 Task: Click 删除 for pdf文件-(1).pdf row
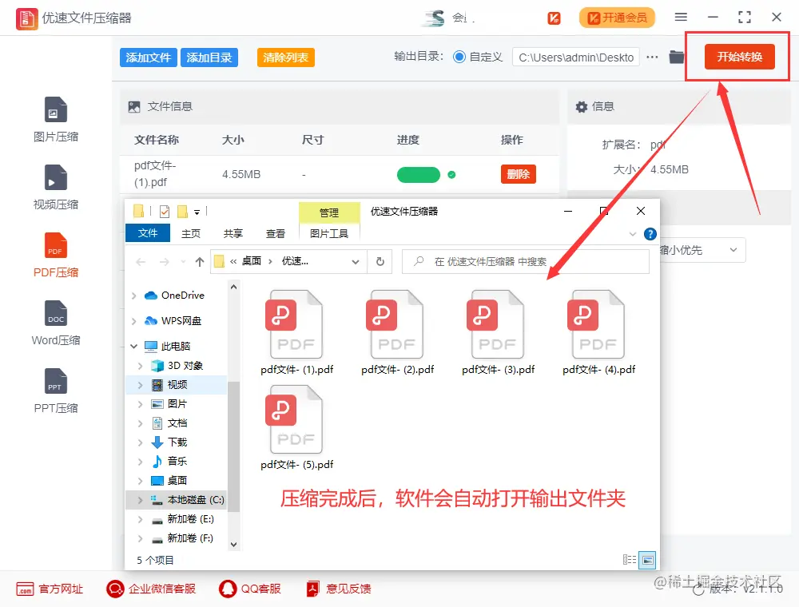pyautogui.click(x=519, y=174)
